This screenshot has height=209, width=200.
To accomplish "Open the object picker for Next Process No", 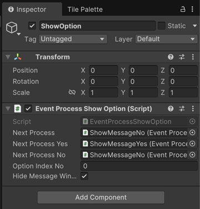I will click(192, 155).
